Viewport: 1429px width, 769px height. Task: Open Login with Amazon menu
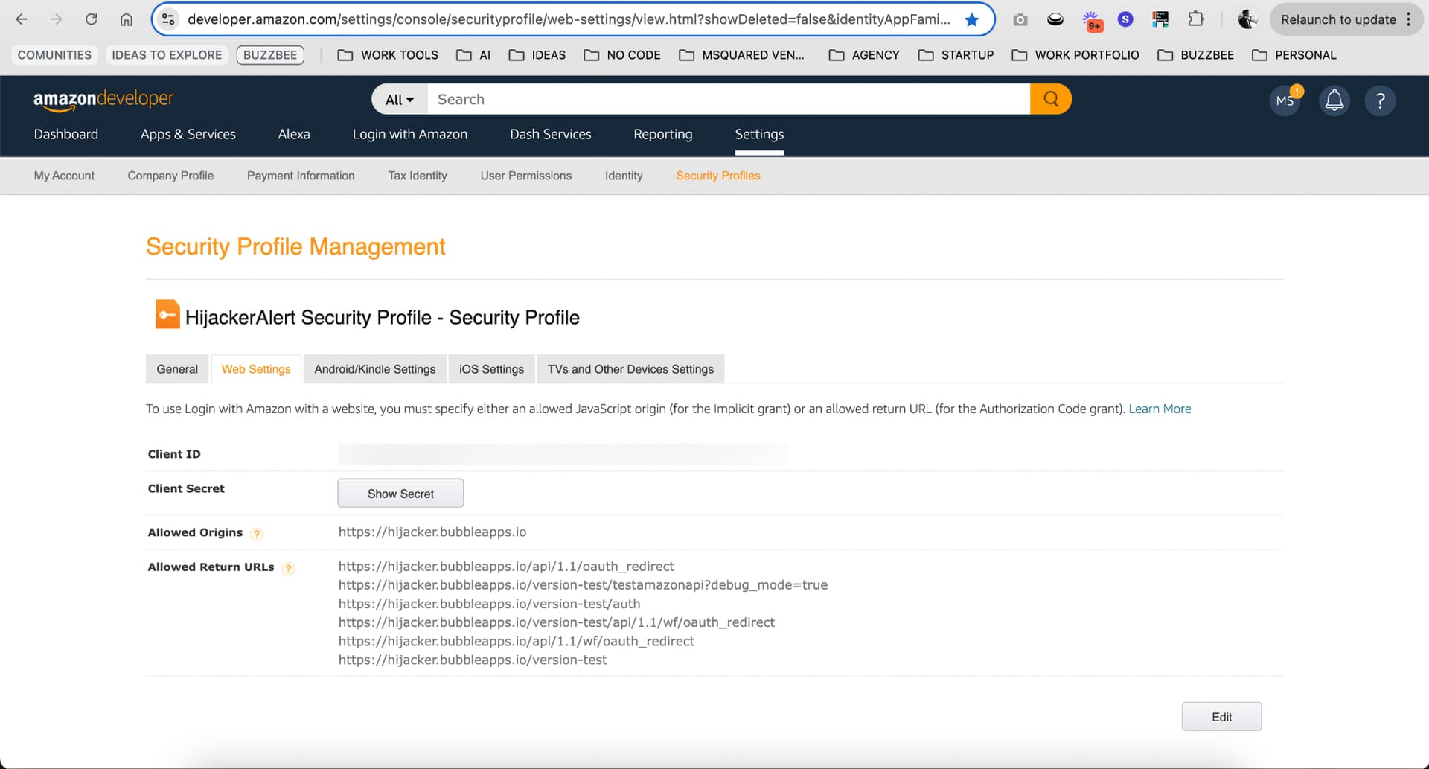pyautogui.click(x=410, y=134)
